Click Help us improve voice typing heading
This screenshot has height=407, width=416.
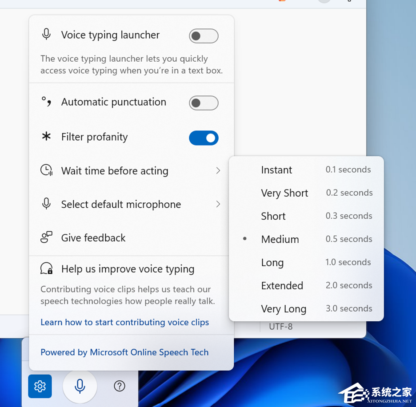(x=128, y=269)
